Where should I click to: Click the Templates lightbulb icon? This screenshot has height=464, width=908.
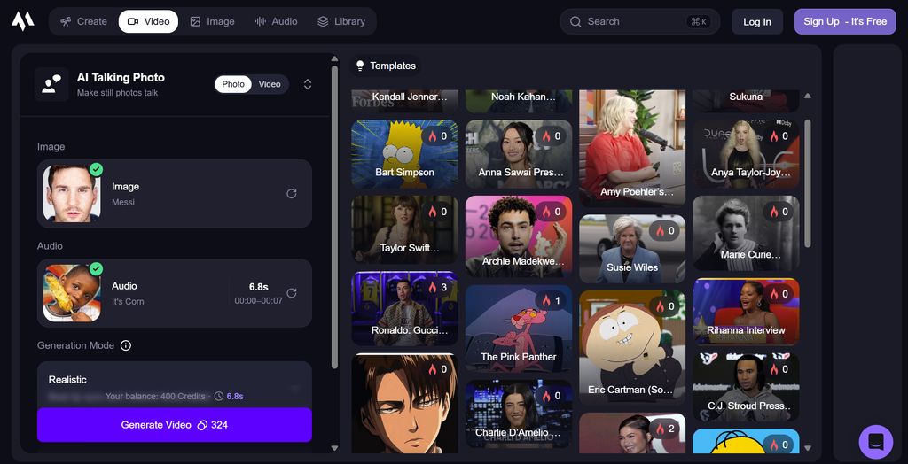click(360, 66)
